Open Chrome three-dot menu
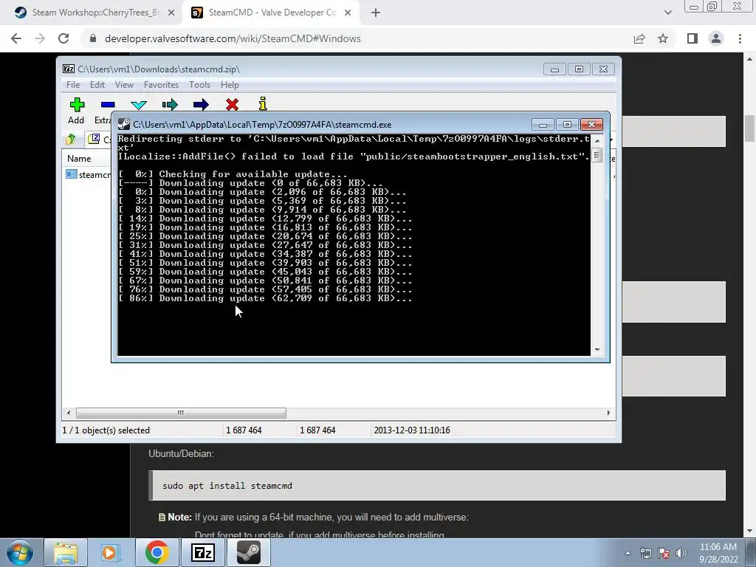The height and width of the screenshot is (567, 756). pyautogui.click(x=740, y=38)
